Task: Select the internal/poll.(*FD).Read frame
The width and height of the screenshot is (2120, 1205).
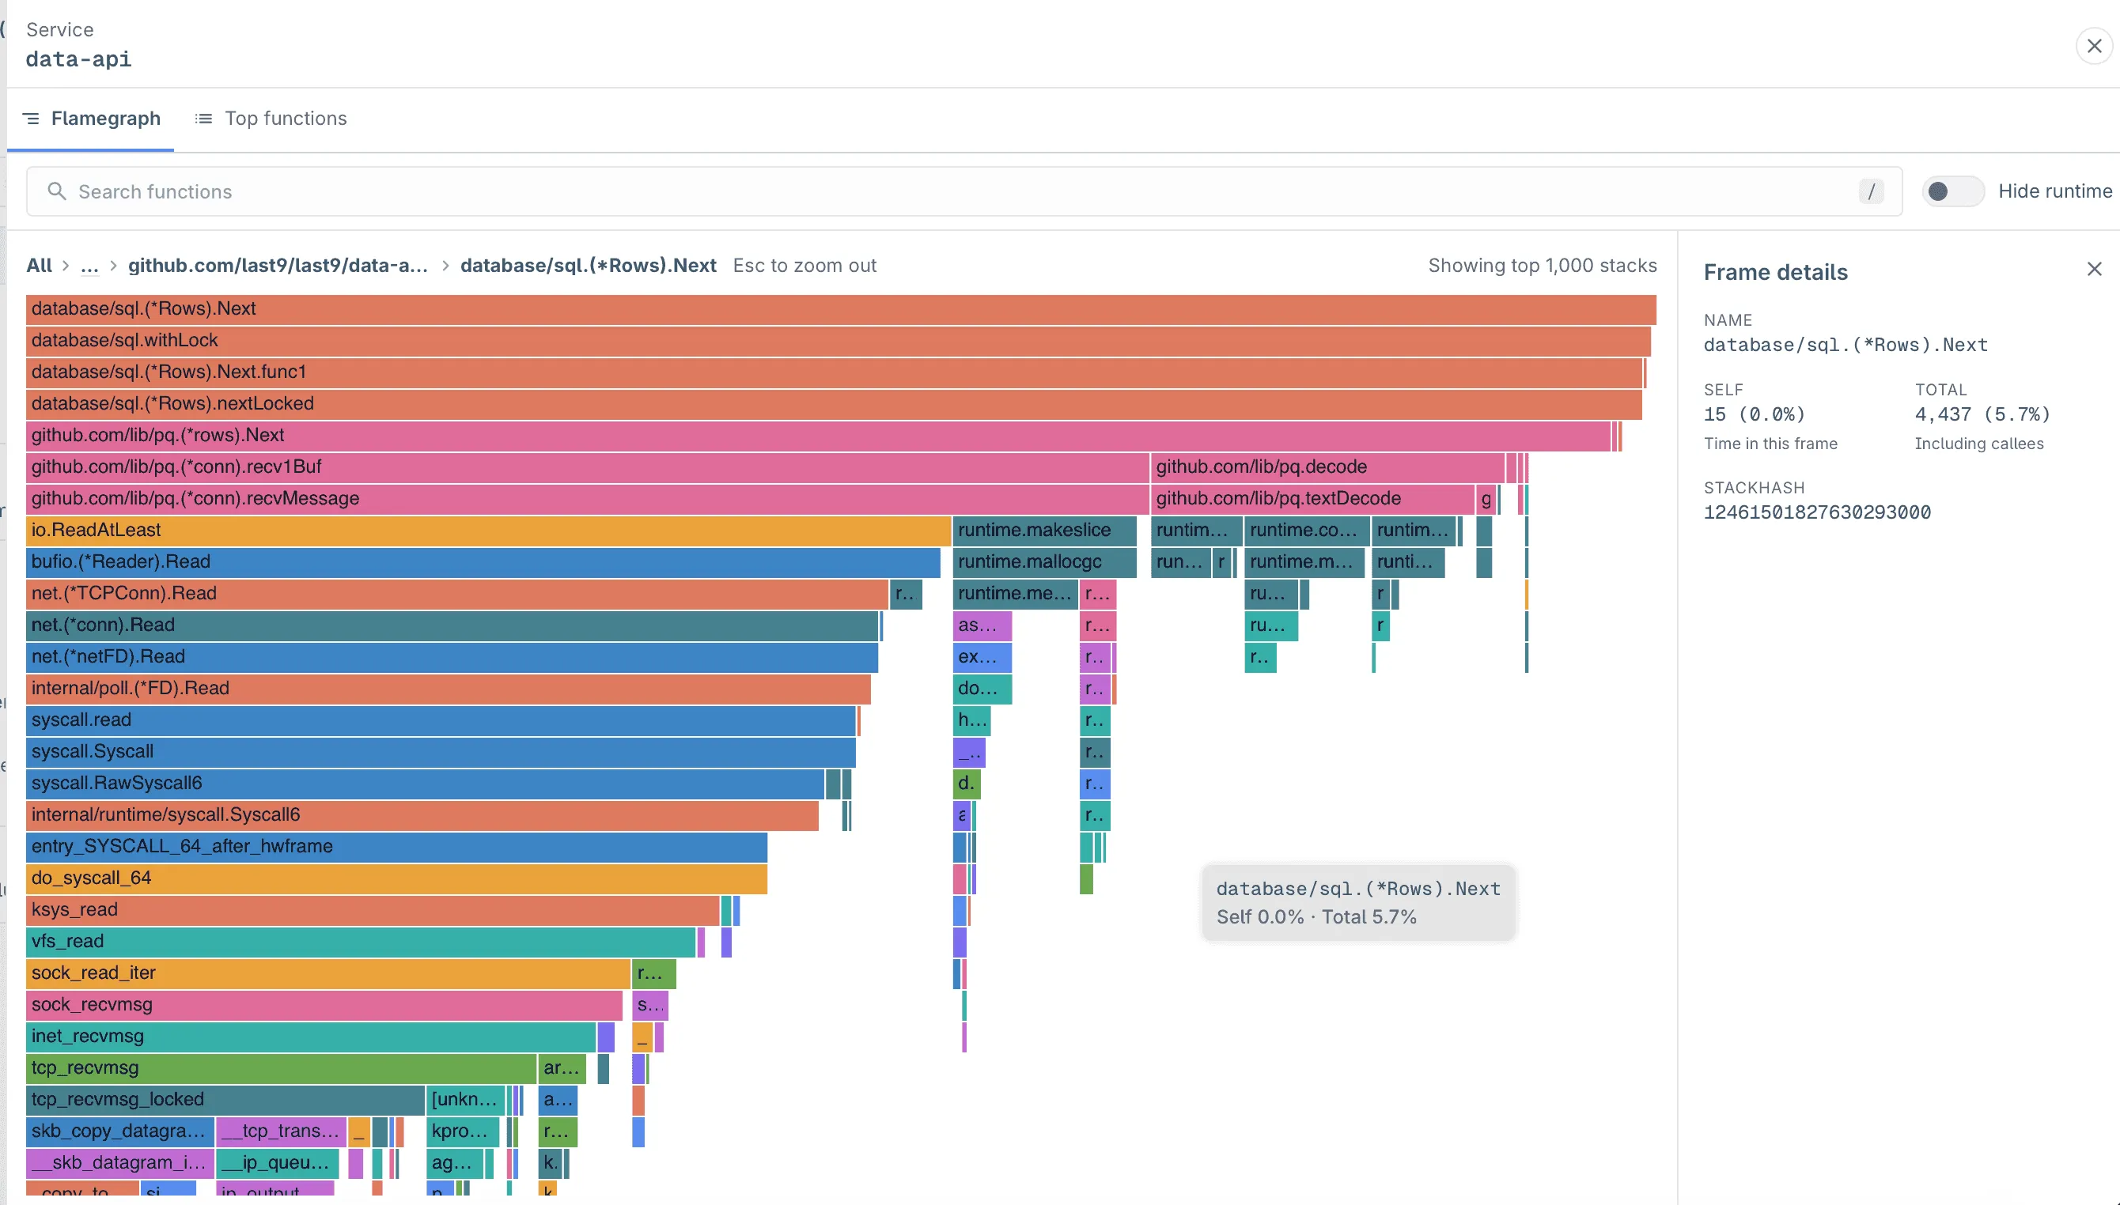Action: pos(448,689)
